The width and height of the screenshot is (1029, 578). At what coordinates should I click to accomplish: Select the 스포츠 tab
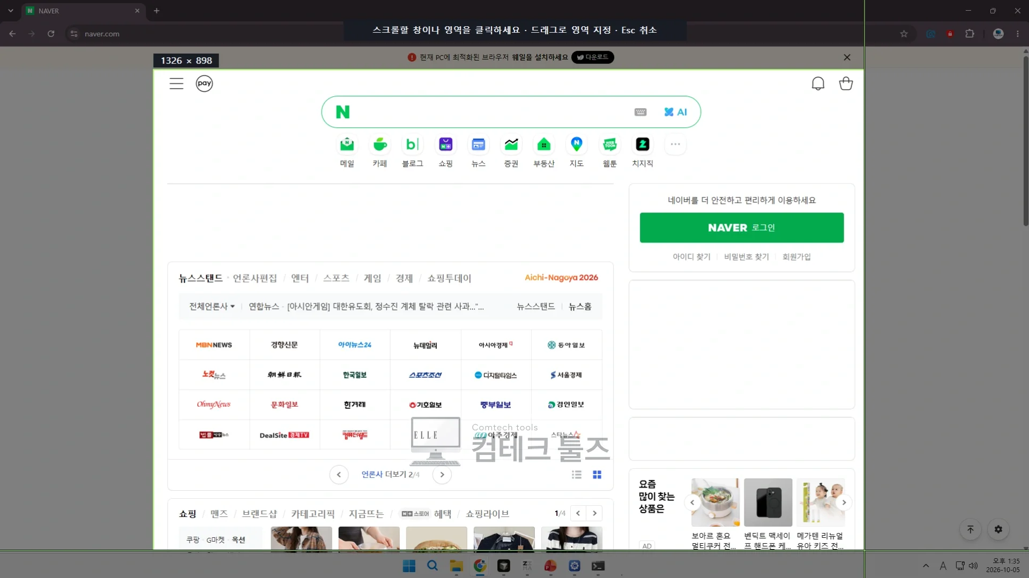[337, 278]
